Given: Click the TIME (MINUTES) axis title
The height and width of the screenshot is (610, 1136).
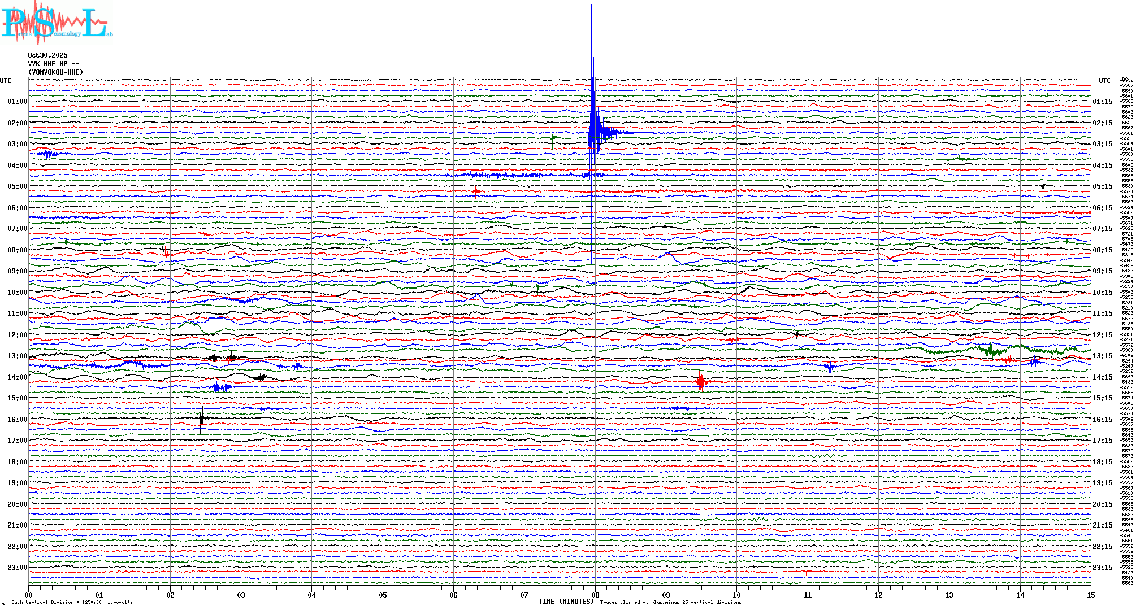Looking at the screenshot, I should (566, 602).
